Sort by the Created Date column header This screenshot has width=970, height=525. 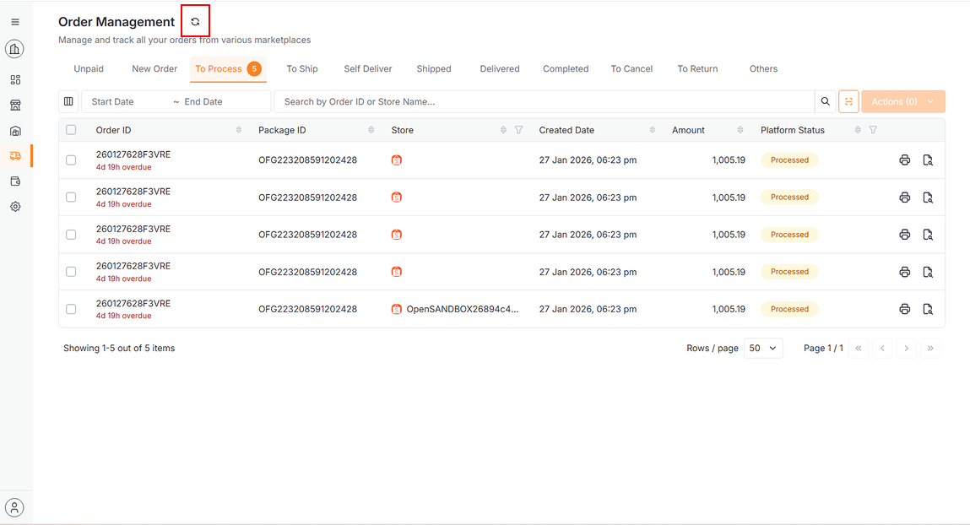566,130
